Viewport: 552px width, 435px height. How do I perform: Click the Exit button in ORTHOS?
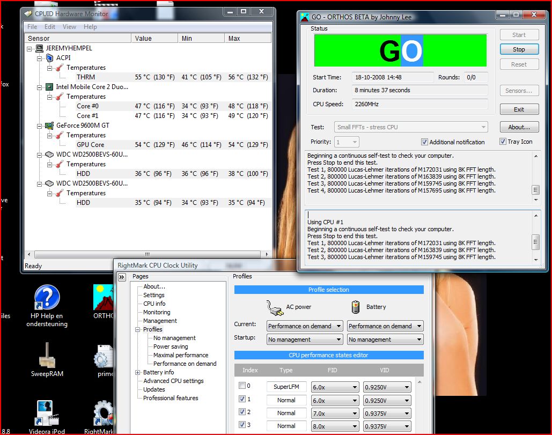[519, 109]
